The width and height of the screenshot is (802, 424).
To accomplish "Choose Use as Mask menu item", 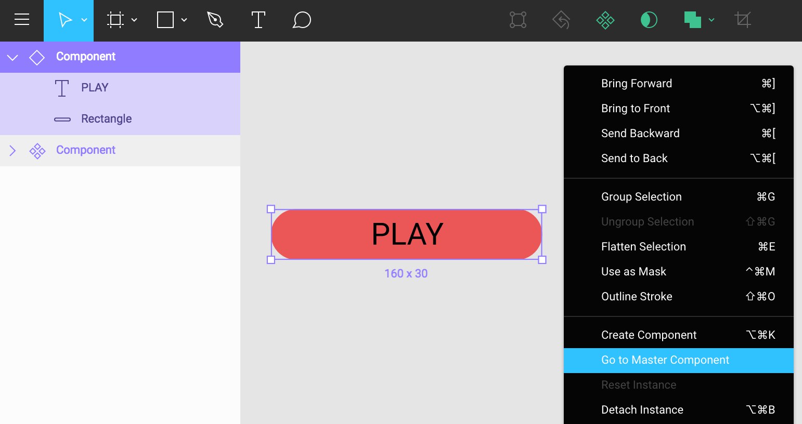I will coord(679,271).
